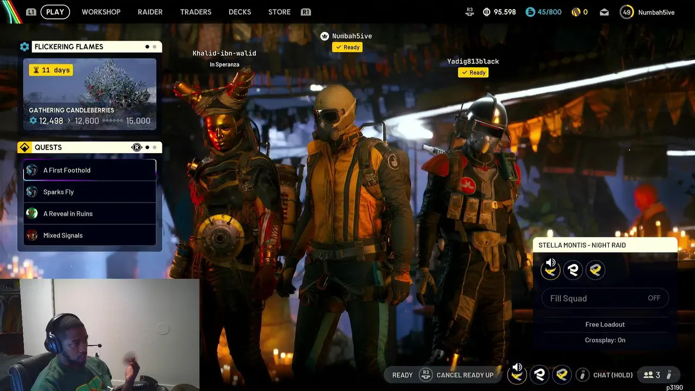Click the Flickering Flames event gear icon
The height and width of the screenshot is (391, 695).
tap(24, 47)
